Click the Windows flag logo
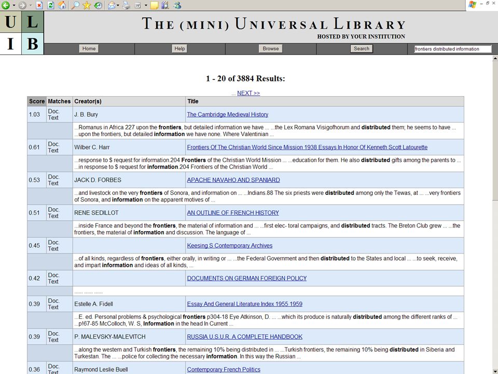The image size is (498, 374). [x=472, y=5]
